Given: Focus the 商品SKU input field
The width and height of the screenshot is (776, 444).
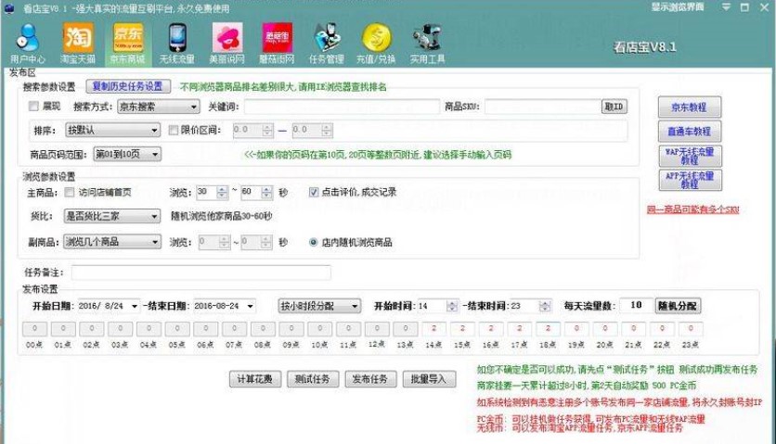Looking at the screenshot, I should tap(542, 107).
